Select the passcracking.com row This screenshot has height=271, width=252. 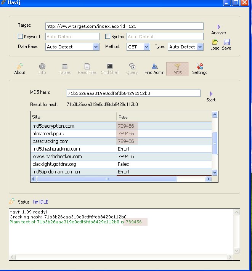point(121,141)
